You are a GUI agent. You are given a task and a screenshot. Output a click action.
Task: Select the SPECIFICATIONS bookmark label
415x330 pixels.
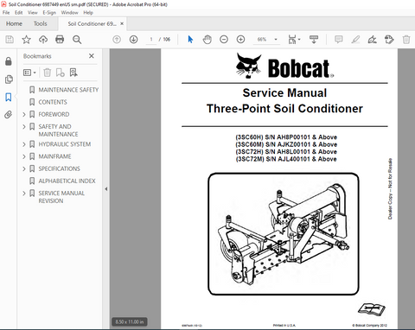60,168
